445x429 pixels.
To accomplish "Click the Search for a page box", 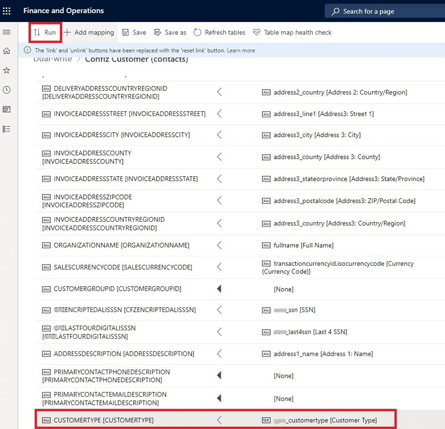I will (385, 11).
